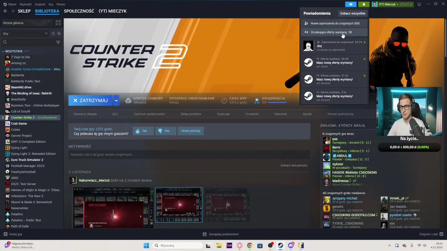Open the 'Gry' library filter dropdown
Viewport: 447px width, 251px height.
pos(25,33)
